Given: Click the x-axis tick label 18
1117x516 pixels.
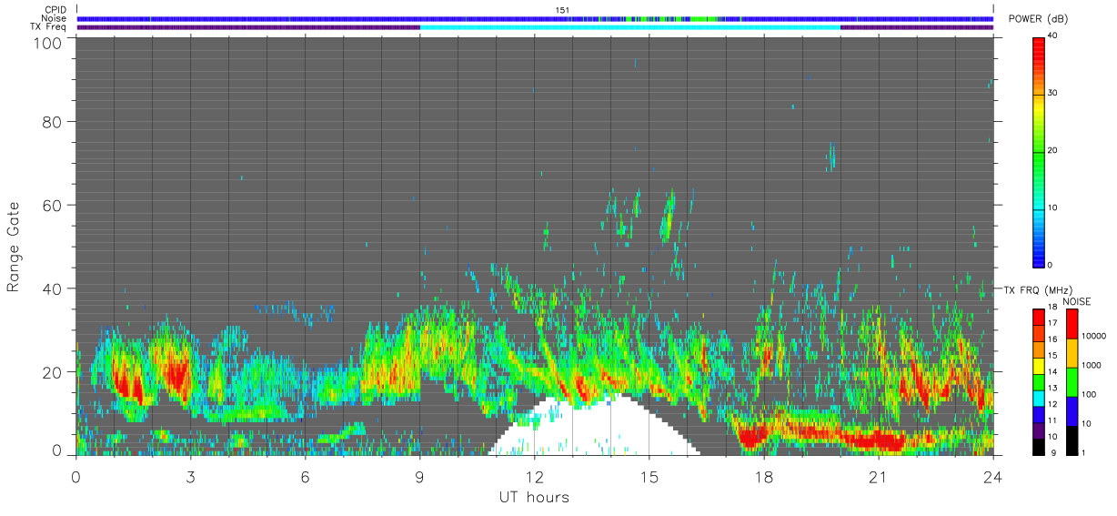Looking at the screenshot, I should coord(763,477).
